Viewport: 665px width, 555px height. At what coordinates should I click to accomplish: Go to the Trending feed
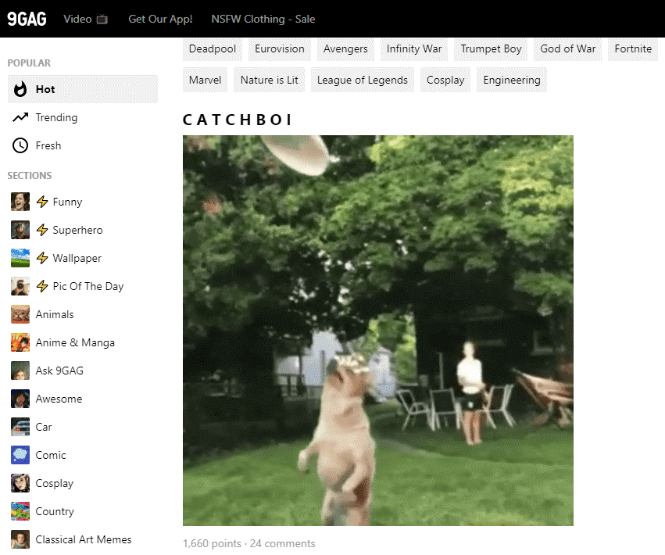point(56,117)
